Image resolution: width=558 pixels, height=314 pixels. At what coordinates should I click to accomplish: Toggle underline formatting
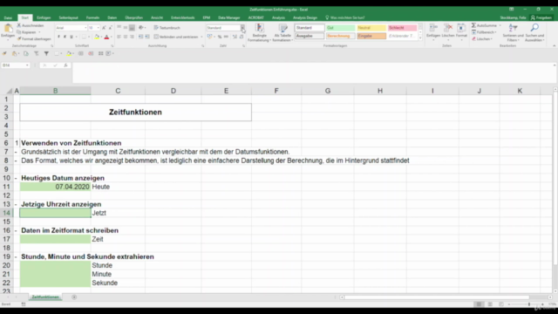pyautogui.click(x=71, y=37)
